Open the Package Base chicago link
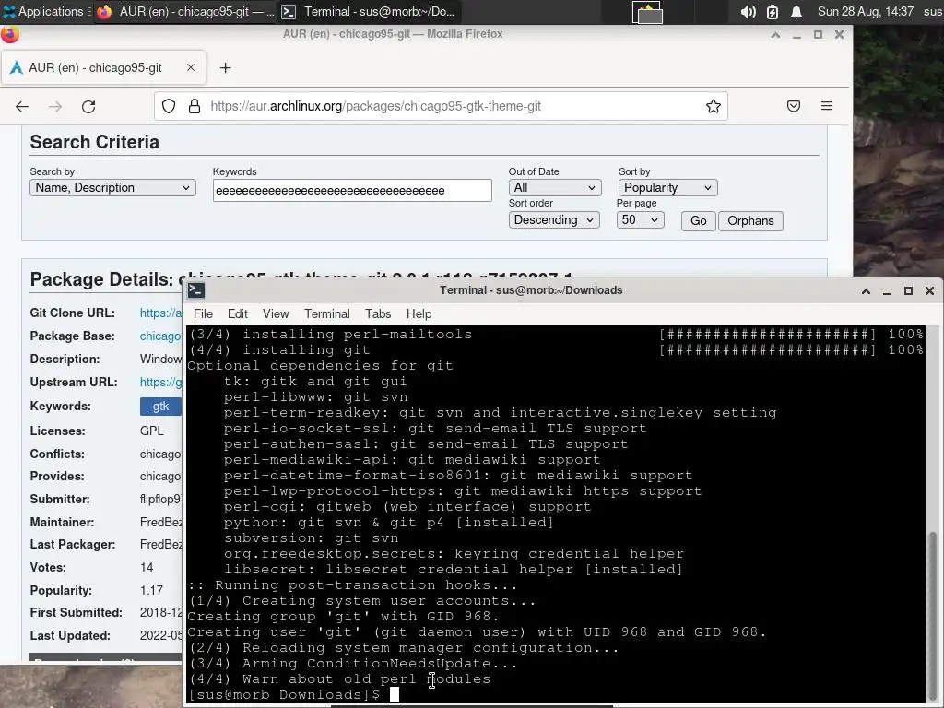 tap(160, 336)
